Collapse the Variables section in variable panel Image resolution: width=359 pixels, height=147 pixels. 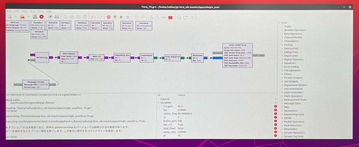point(159,103)
